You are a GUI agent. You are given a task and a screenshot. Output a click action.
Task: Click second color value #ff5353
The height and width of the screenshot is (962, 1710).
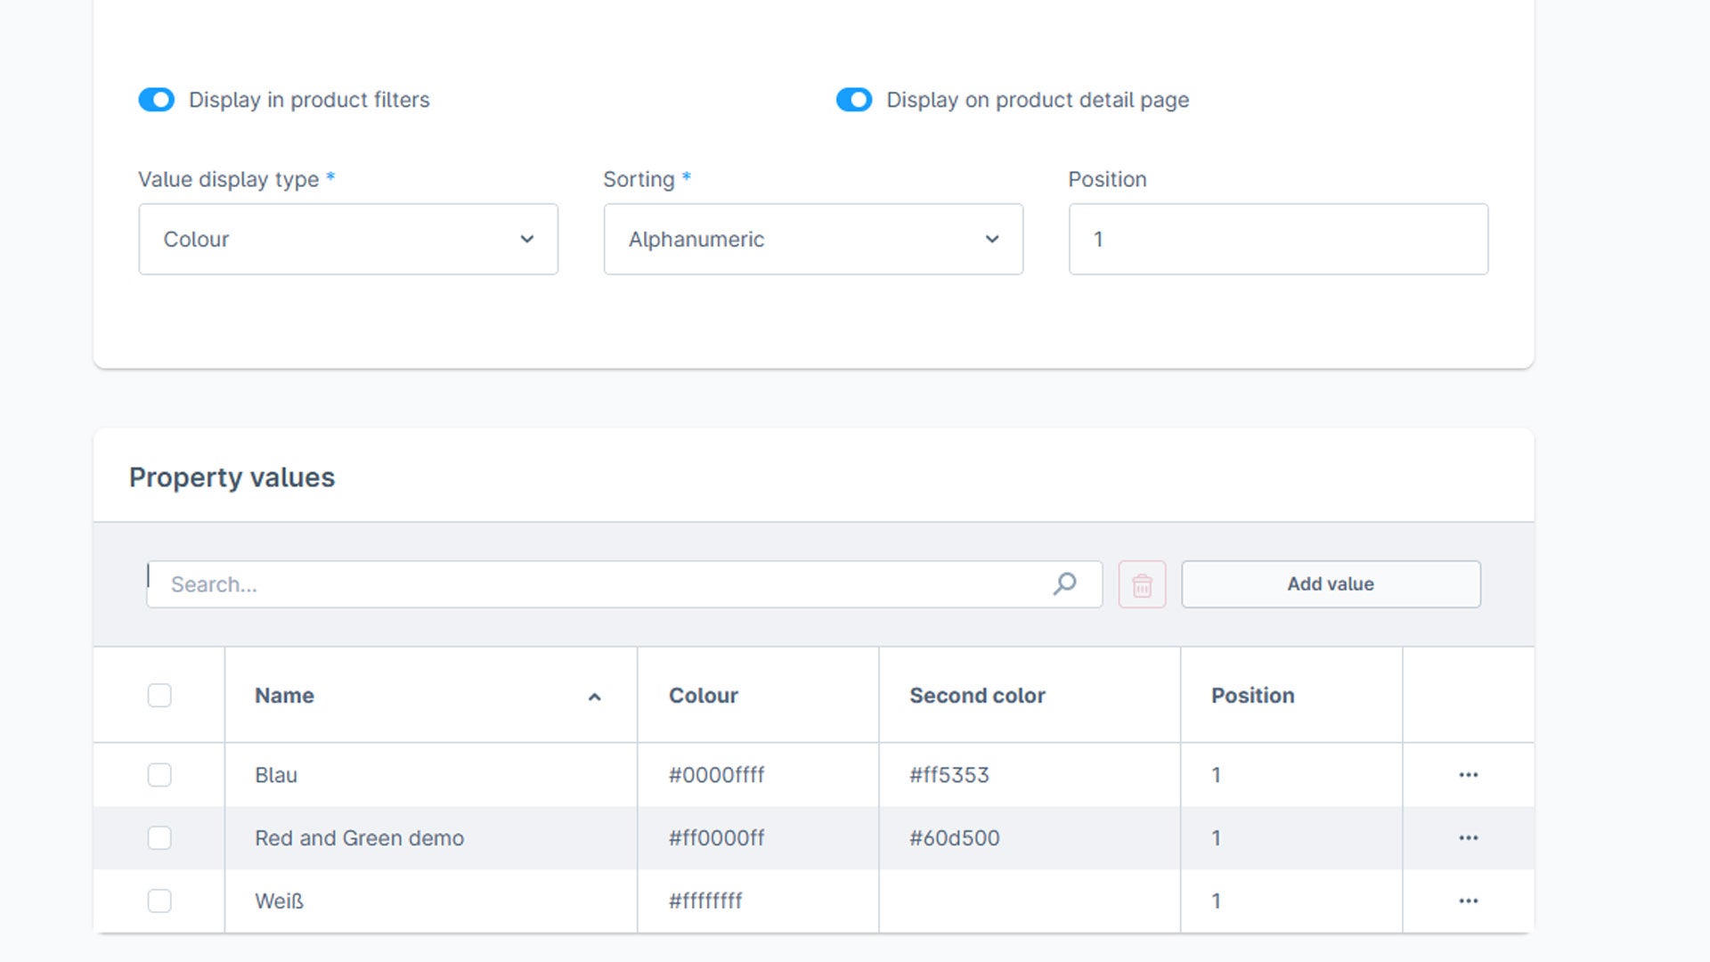point(949,775)
